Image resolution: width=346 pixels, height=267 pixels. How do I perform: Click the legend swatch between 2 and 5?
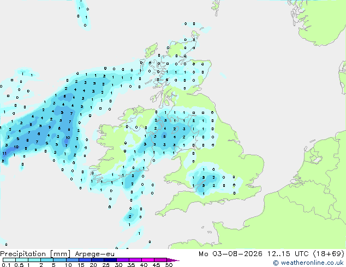[x=47, y=260]
